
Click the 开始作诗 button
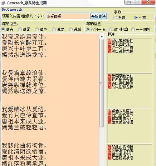tap(99, 16)
